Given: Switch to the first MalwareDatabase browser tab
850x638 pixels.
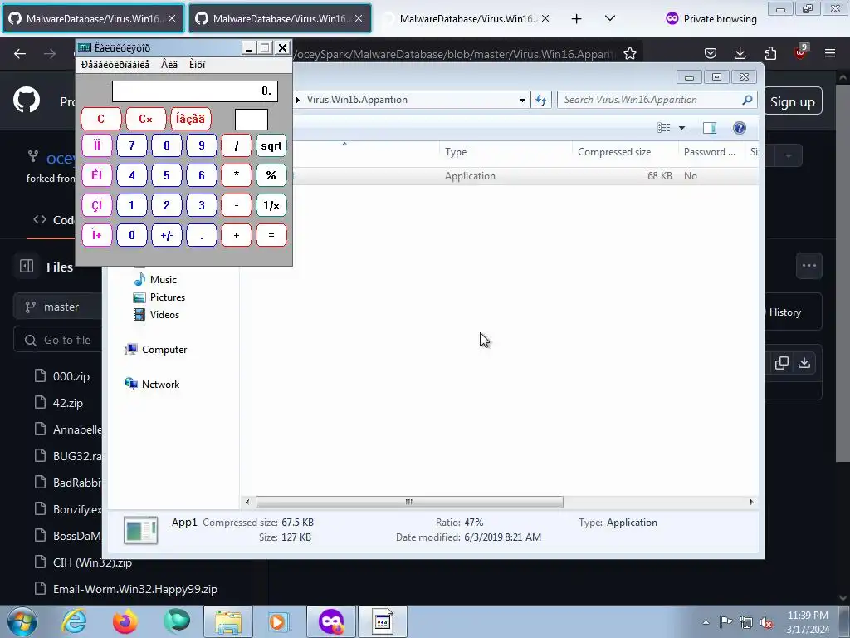Looking at the screenshot, I should 93,18.
